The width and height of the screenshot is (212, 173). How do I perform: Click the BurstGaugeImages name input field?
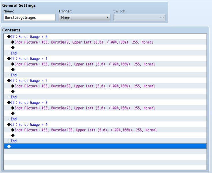coord(29,18)
